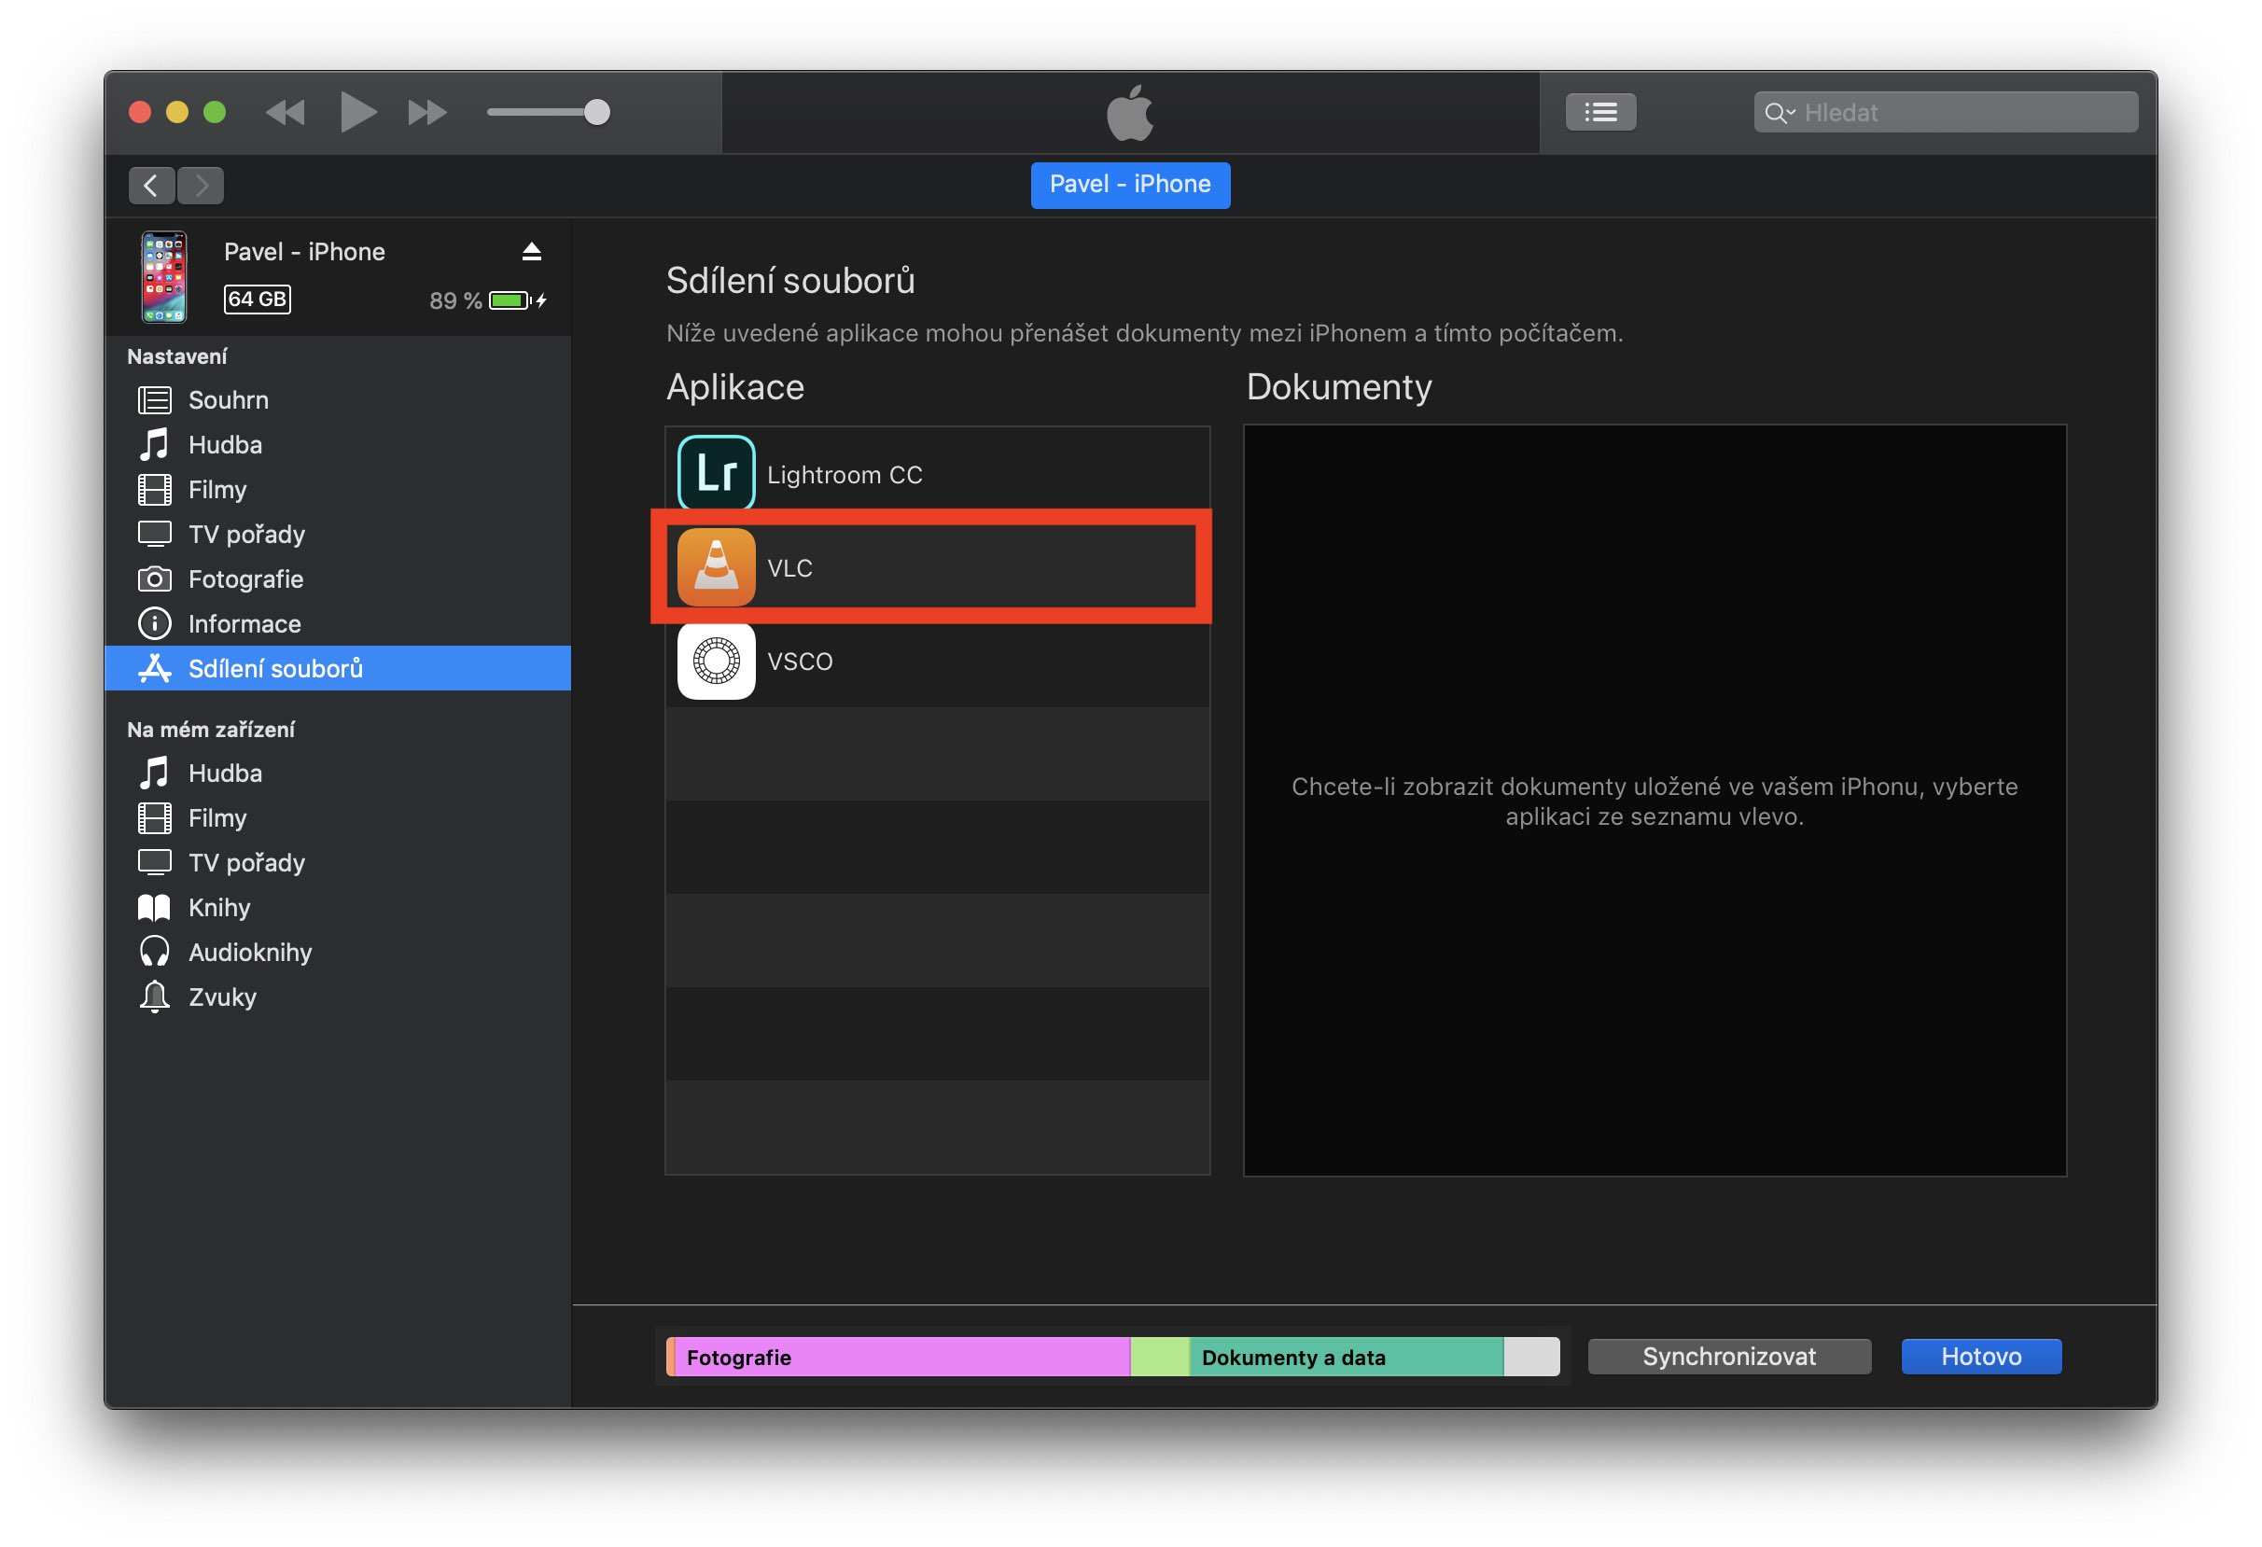Click the fast-forward playback button
This screenshot has height=1547, width=2262.
click(x=426, y=113)
